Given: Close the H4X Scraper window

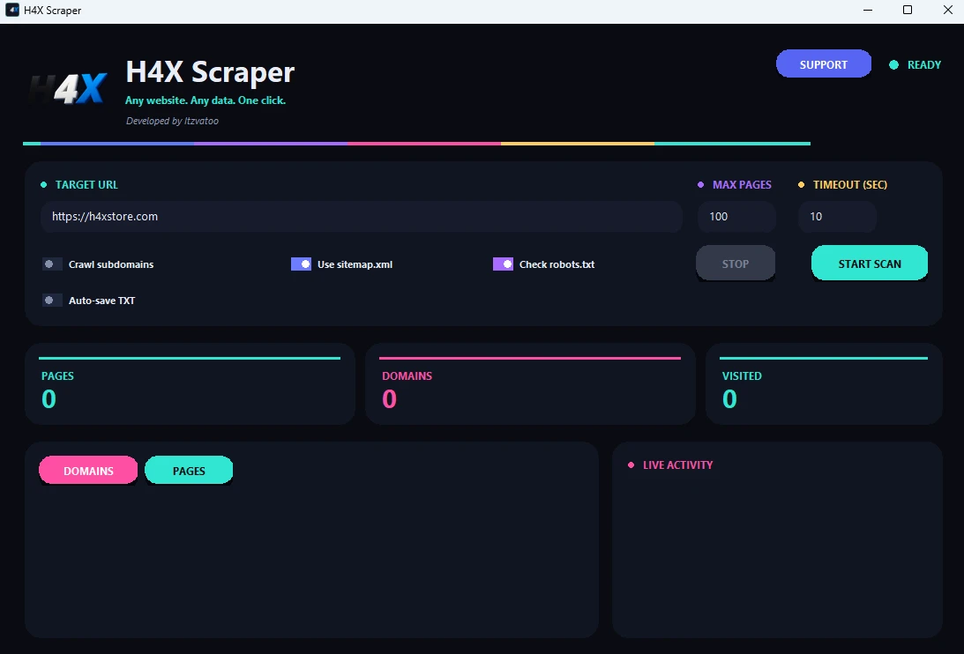Looking at the screenshot, I should [947, 10].
